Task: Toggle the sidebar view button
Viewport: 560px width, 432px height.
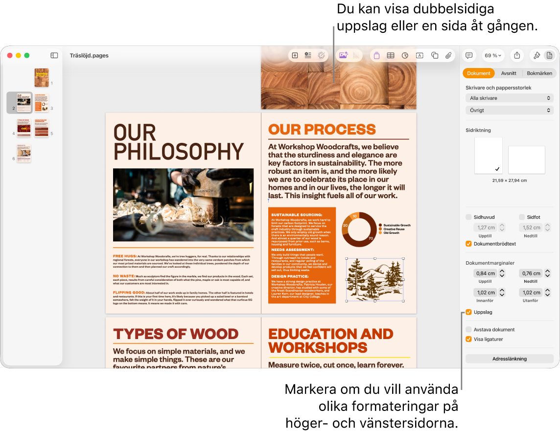Action: pyautogui.click(x=54, y=55)
